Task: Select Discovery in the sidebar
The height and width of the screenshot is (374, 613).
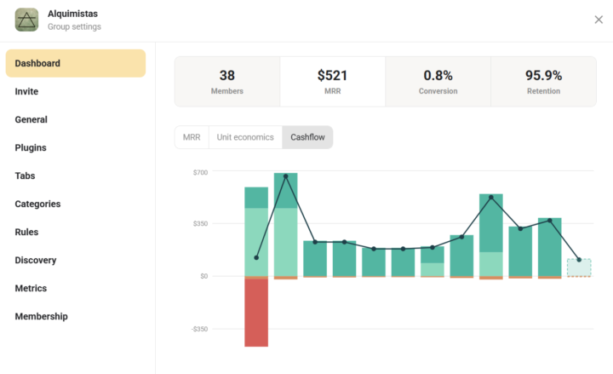Action: click(x=36, y=260)
